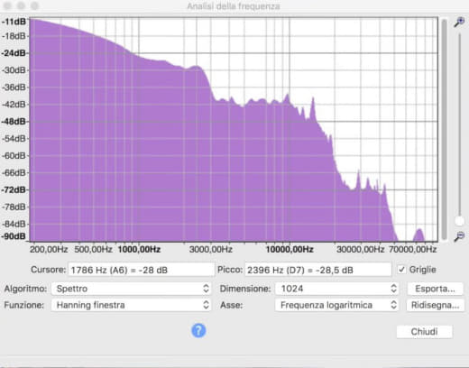Click the Picco value field
The image size is (469, 368).
[x=318, y=270]
